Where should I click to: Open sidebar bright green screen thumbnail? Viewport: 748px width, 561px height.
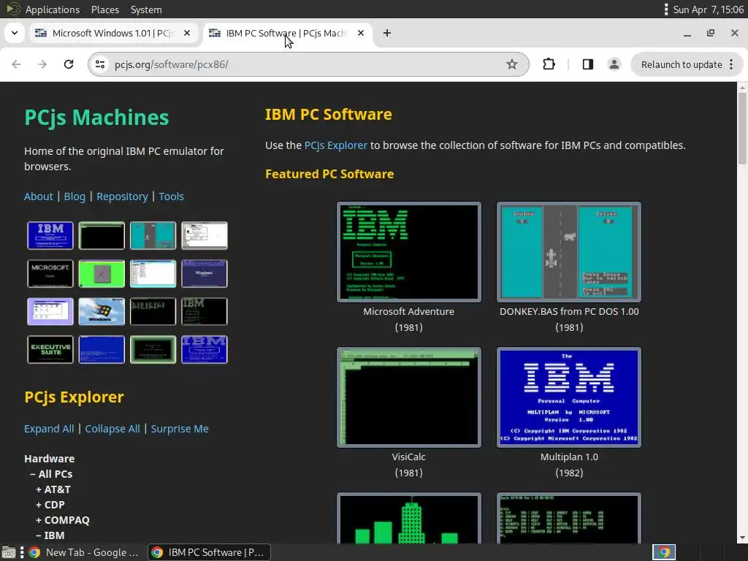click(x=102, y=273)
